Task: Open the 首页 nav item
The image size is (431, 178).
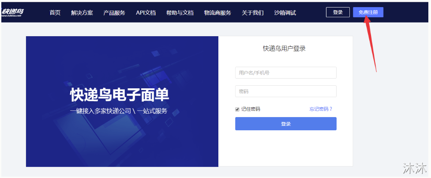Action: tap(55, 13)
